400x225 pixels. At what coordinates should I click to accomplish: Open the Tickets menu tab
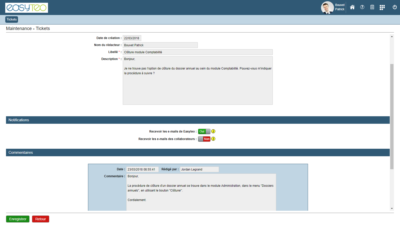pyautogui.click(x=12, y=19)
